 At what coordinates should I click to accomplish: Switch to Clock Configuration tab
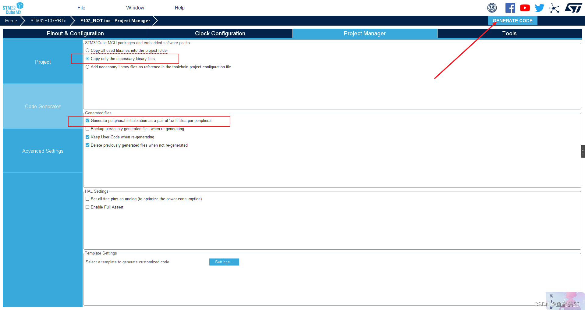[x=220, y=34]
